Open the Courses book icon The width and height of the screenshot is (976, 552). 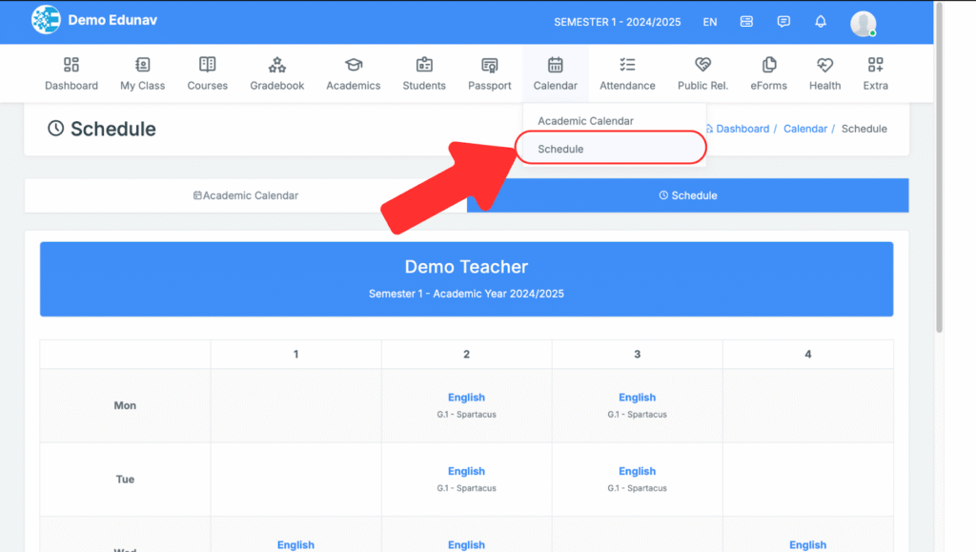[207, 66]
